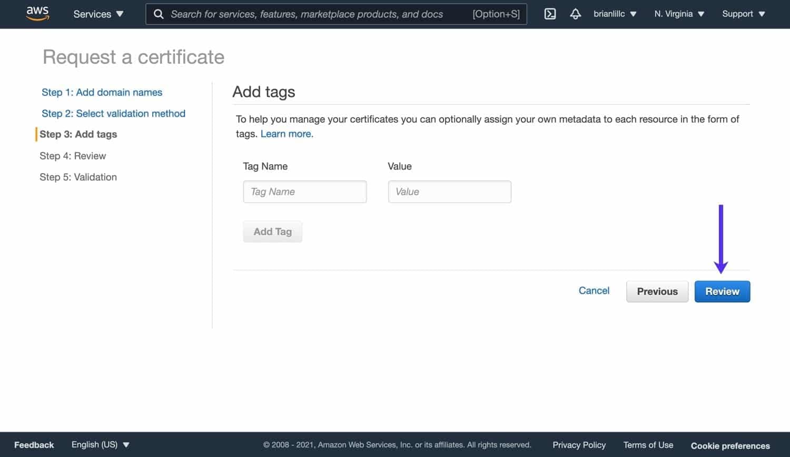Open the CloudShell terminal icon

[x=550, y=14]
